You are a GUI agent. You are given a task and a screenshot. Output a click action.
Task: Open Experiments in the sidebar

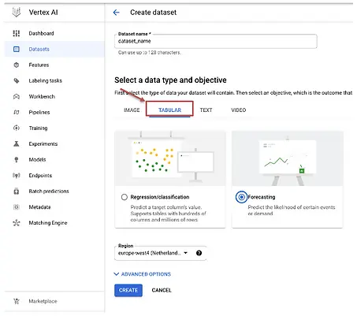click(x=54, y=143)
